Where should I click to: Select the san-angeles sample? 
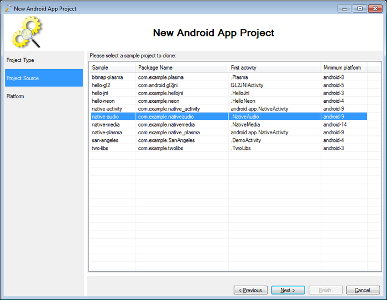tap(105, 140)
